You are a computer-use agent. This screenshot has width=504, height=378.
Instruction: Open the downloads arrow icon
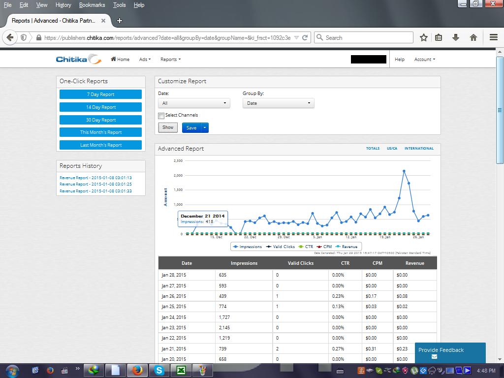point(455,37)
